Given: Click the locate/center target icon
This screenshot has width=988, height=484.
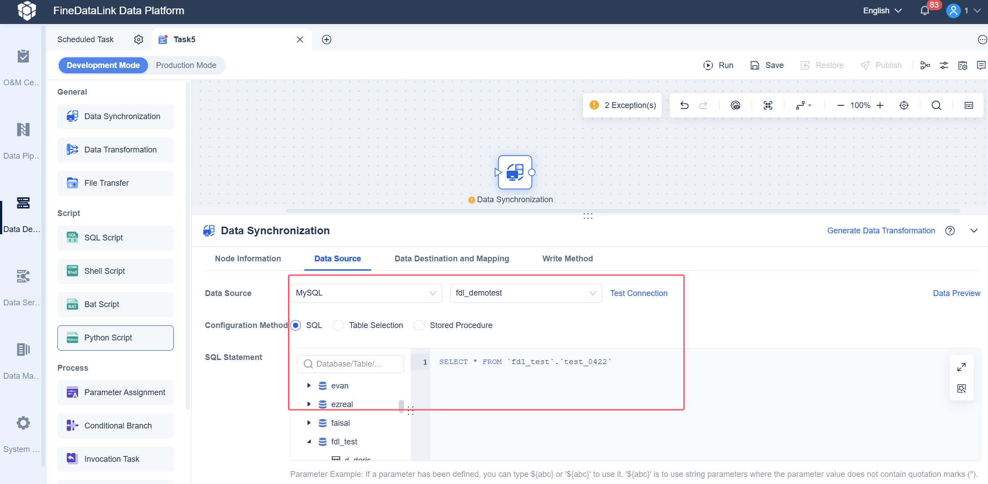Looking at the screenshot, I should click(904, 105).
